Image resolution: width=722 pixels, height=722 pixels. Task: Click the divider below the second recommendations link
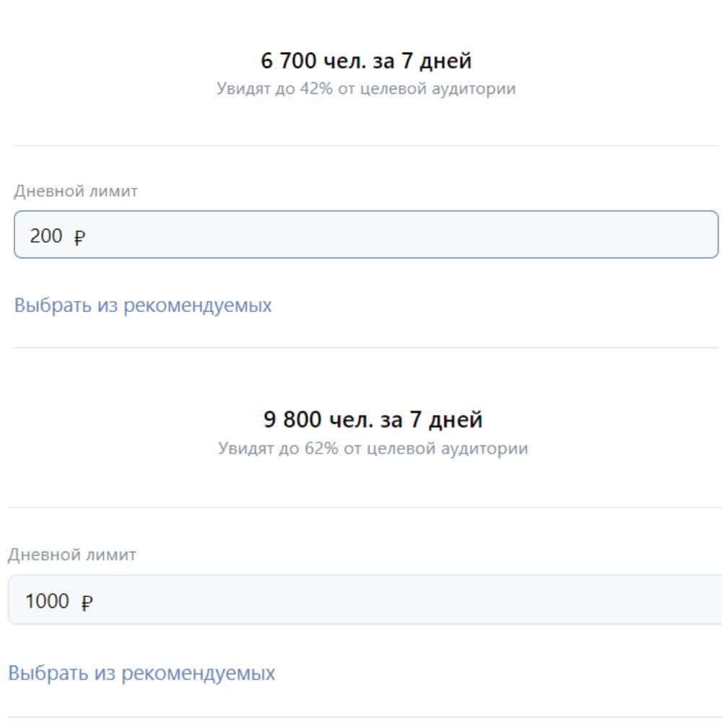coord(361,717)
